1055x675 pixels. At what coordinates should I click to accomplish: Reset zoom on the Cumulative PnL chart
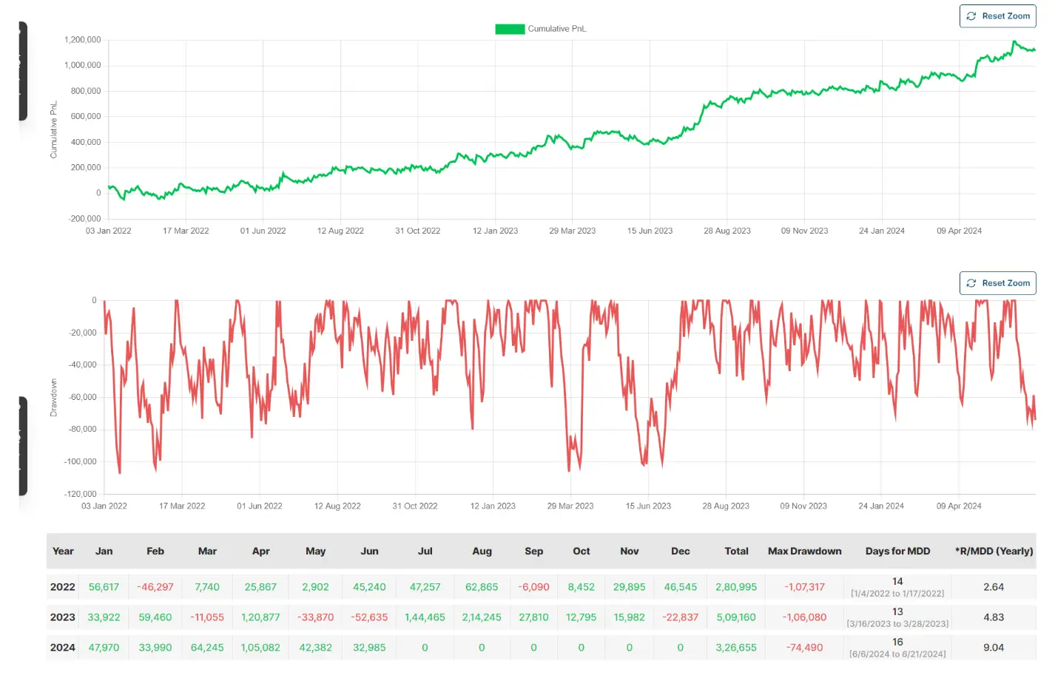pos(997,16)
